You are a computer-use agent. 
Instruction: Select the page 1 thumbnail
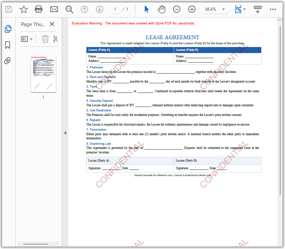(43, 75)
